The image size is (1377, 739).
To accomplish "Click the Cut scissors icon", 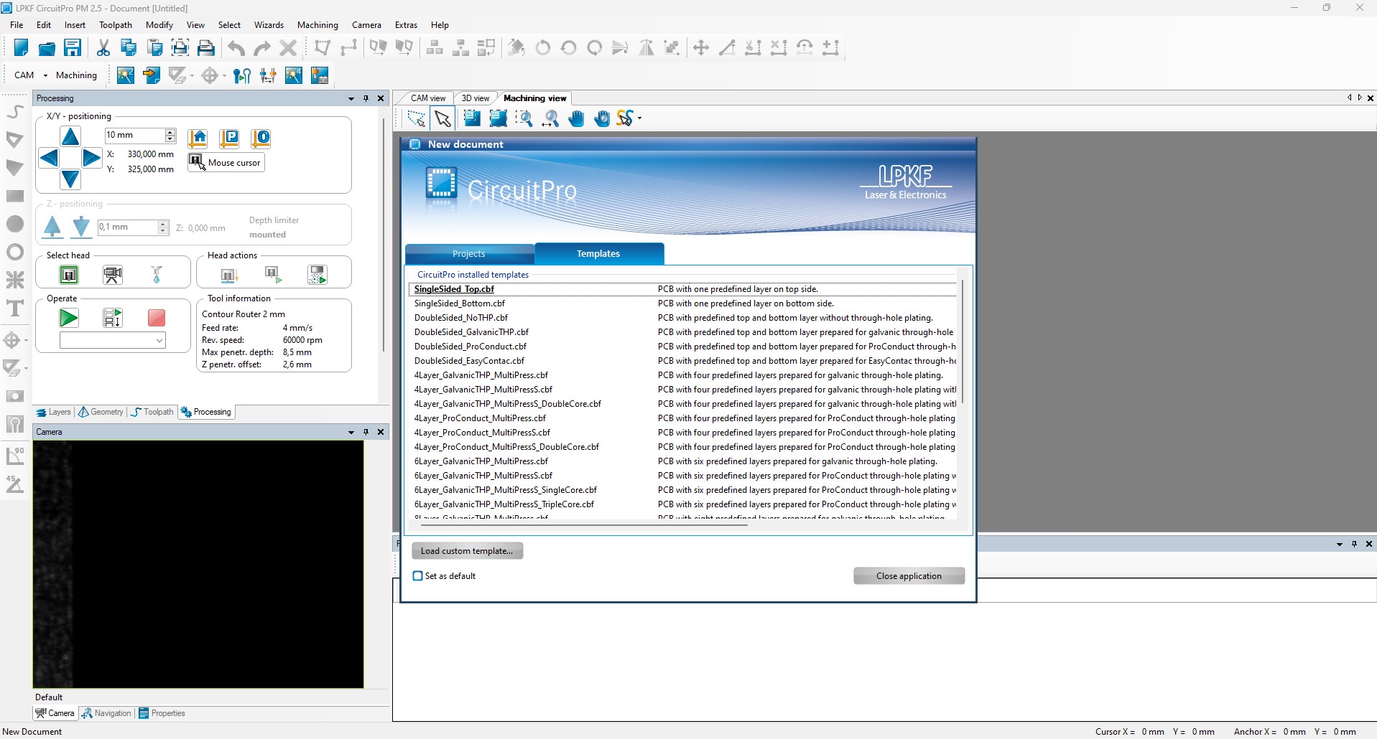I will (103, 48).
